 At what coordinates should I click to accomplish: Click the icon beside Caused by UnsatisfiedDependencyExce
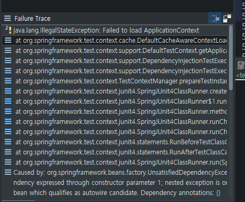pyautogui.click(x=8, y=172)
